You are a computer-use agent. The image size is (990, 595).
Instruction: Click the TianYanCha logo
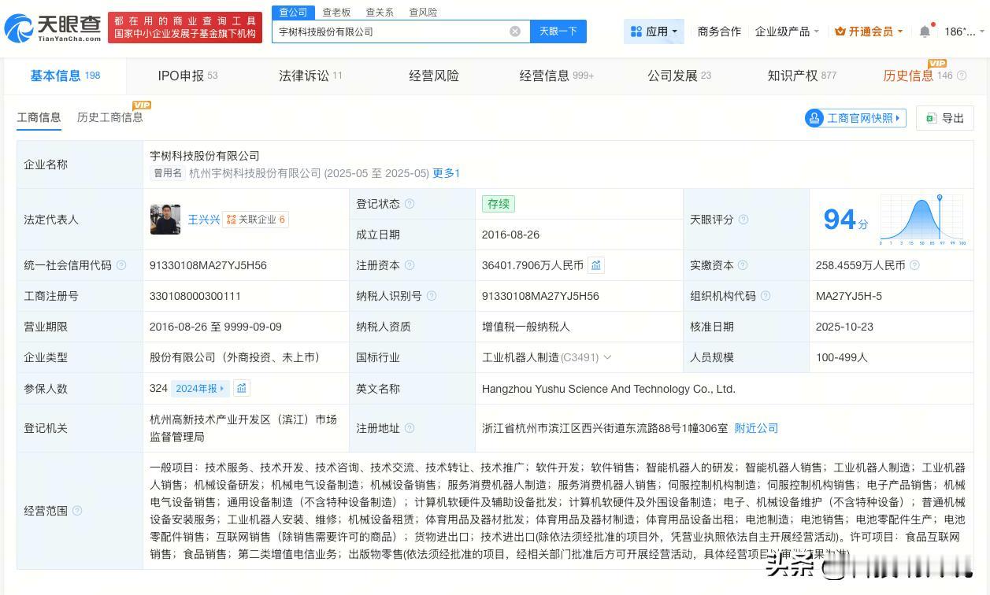(54, 28)
